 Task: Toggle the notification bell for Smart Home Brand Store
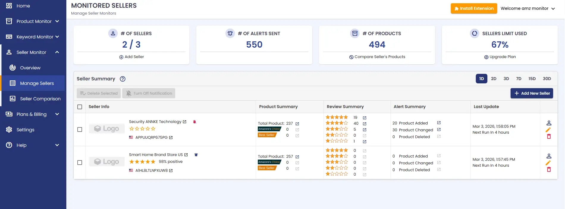pyautogui.click(x=196, y=155)
